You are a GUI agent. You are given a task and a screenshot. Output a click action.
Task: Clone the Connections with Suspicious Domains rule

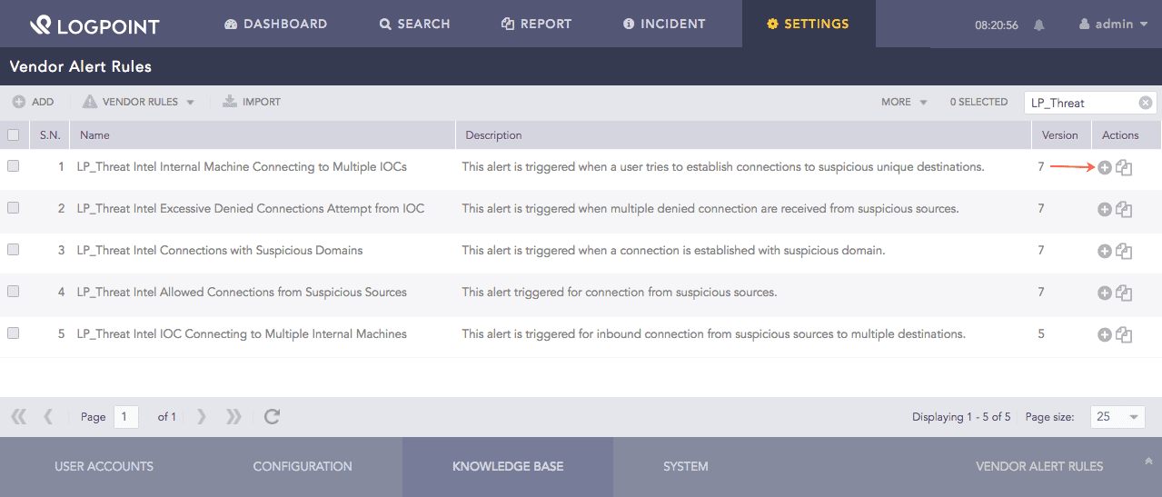[x=1124, y=251]
